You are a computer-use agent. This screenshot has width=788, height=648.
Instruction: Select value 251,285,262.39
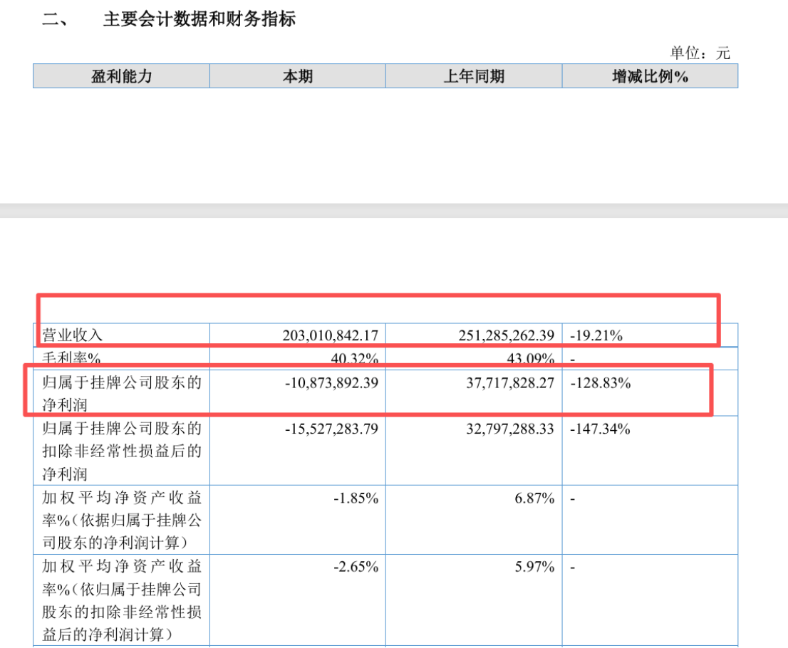pyautogui.click(x=506, y=335)
